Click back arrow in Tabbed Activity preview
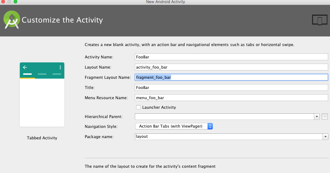 tap(25, 67)
